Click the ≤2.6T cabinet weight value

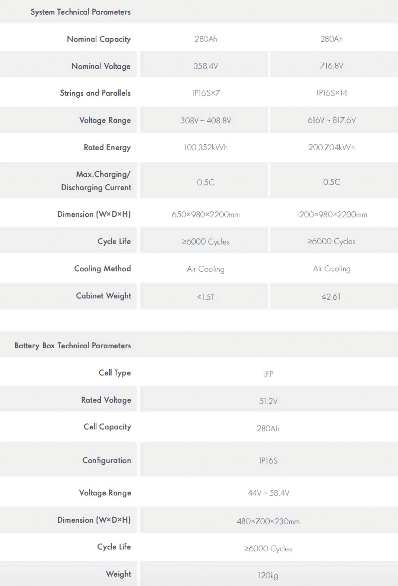point(331,297)
